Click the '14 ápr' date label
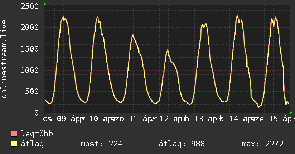Image resolution: width=295 pixels, height=154 pixels. pyautogui.click(x=243, y=119)
